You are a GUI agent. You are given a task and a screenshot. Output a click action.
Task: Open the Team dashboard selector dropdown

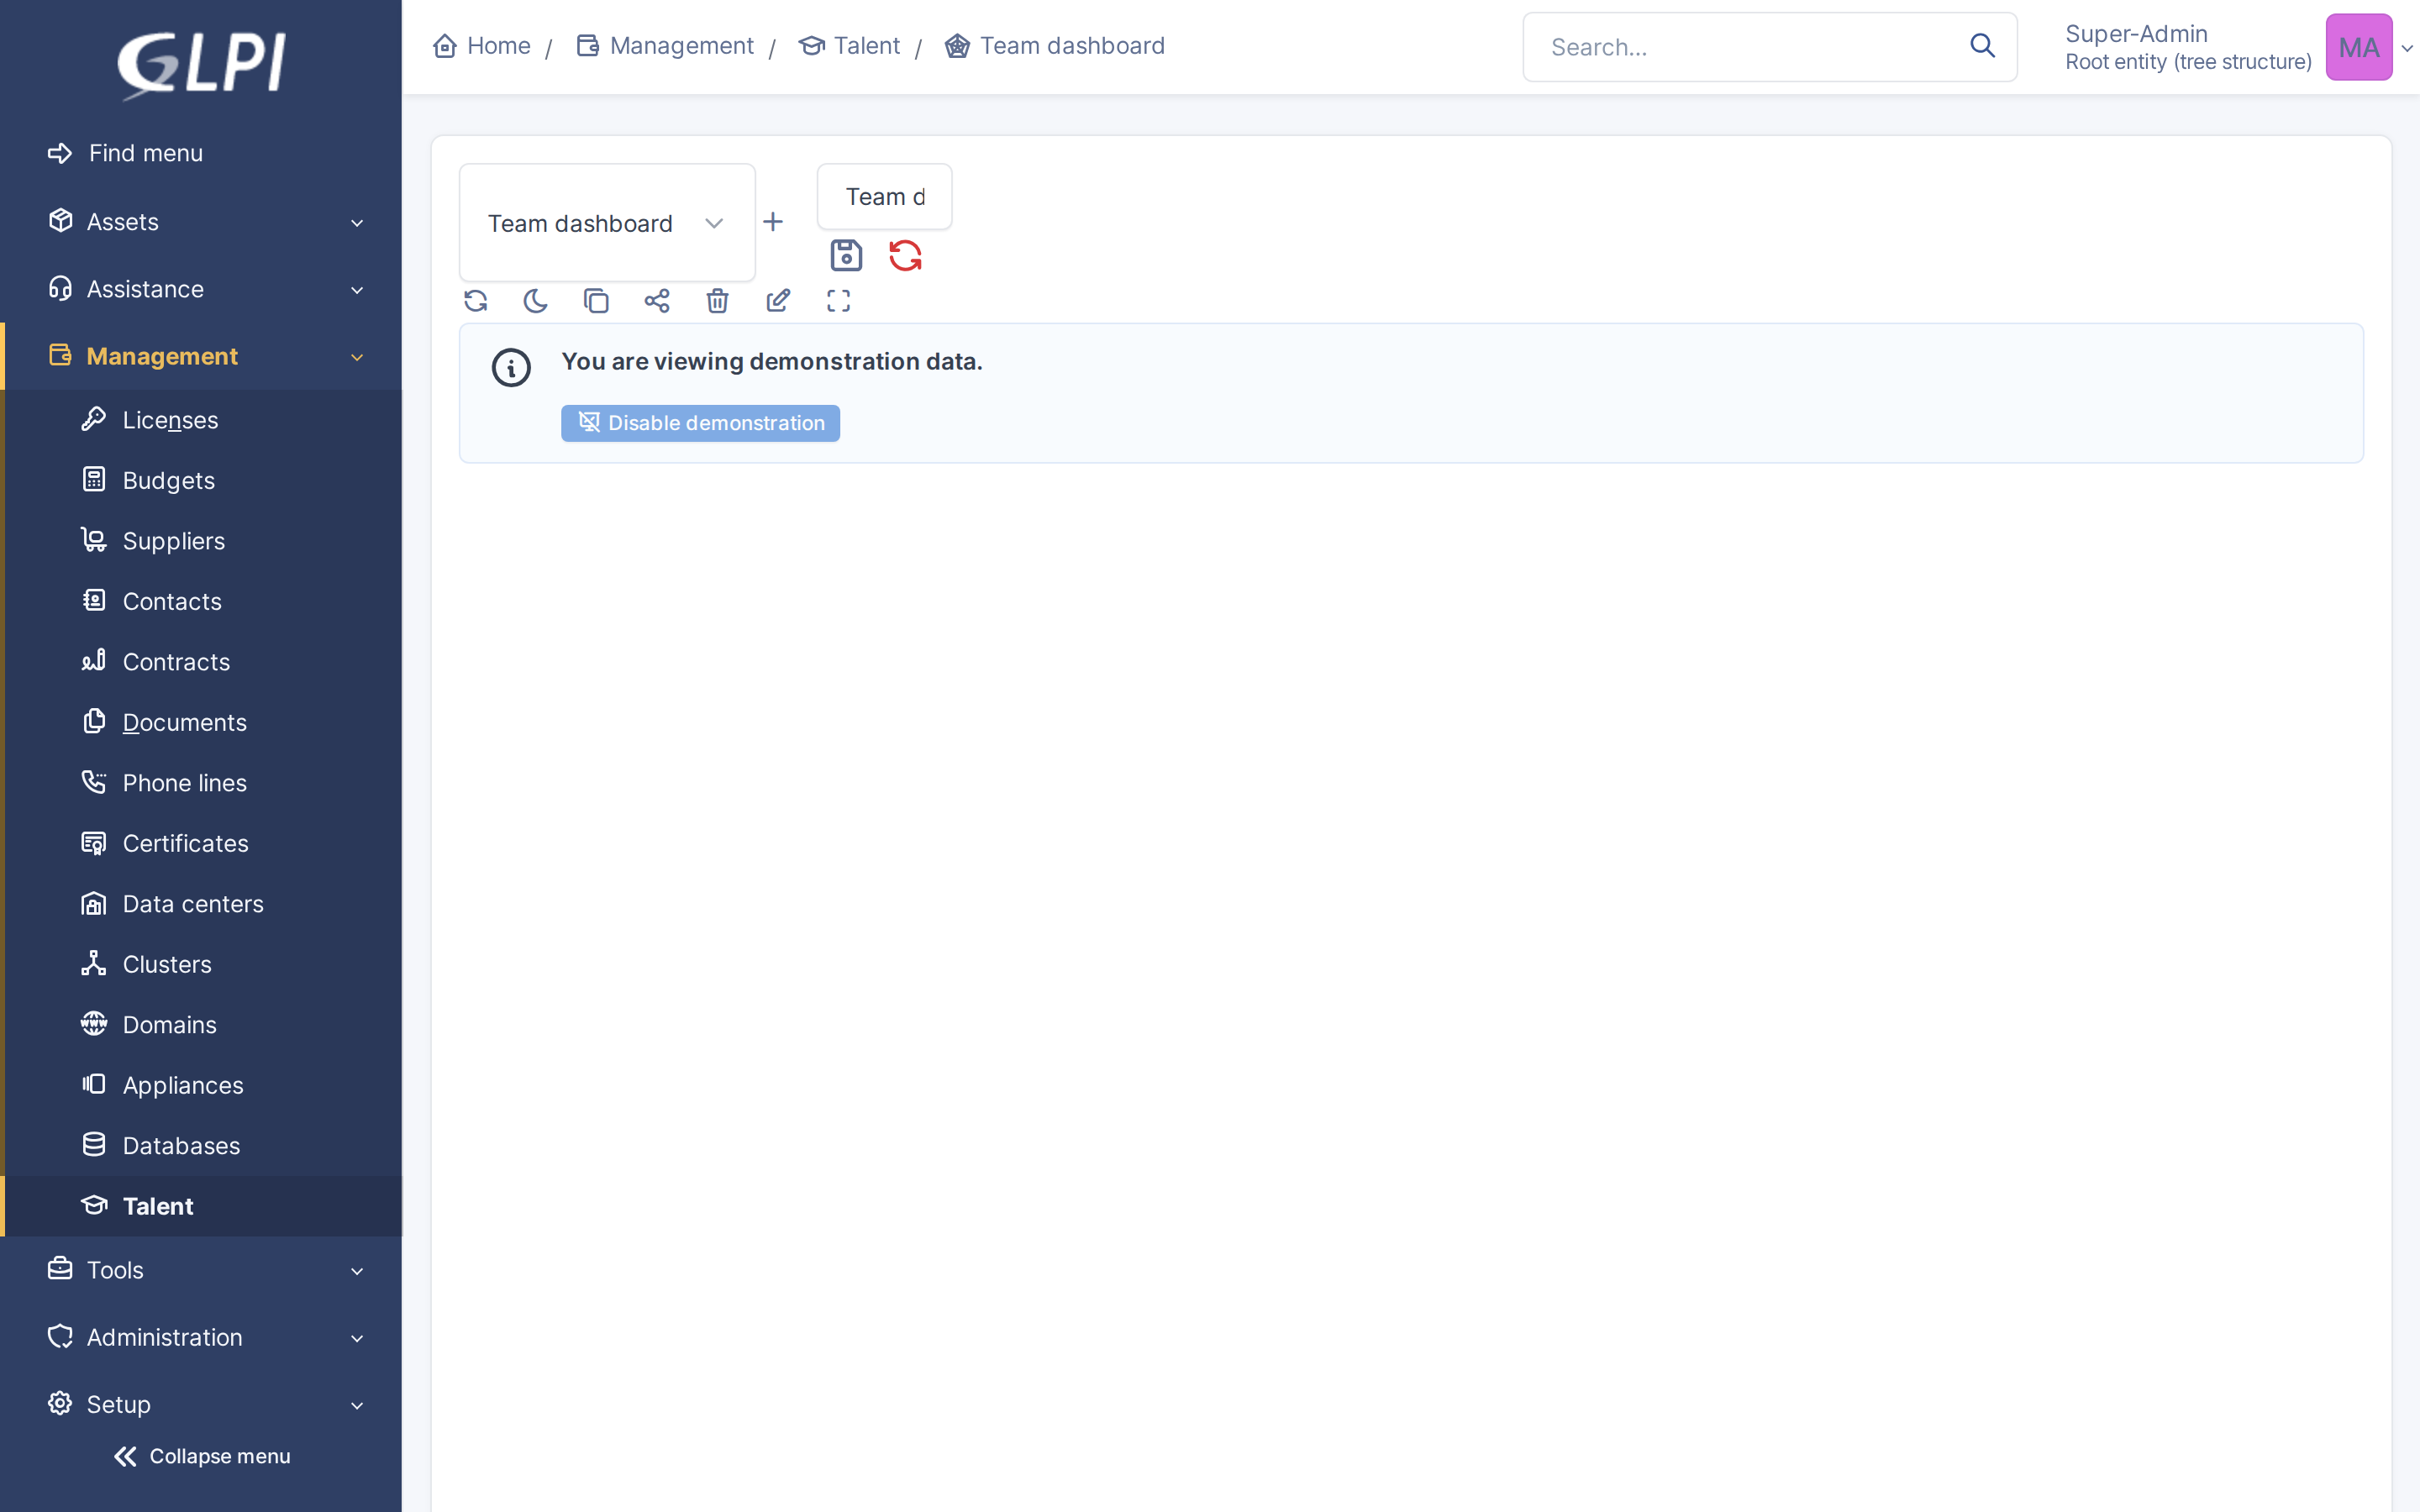tap(607, 223)
